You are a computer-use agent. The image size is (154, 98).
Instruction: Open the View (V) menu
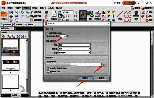click(18, 8)
